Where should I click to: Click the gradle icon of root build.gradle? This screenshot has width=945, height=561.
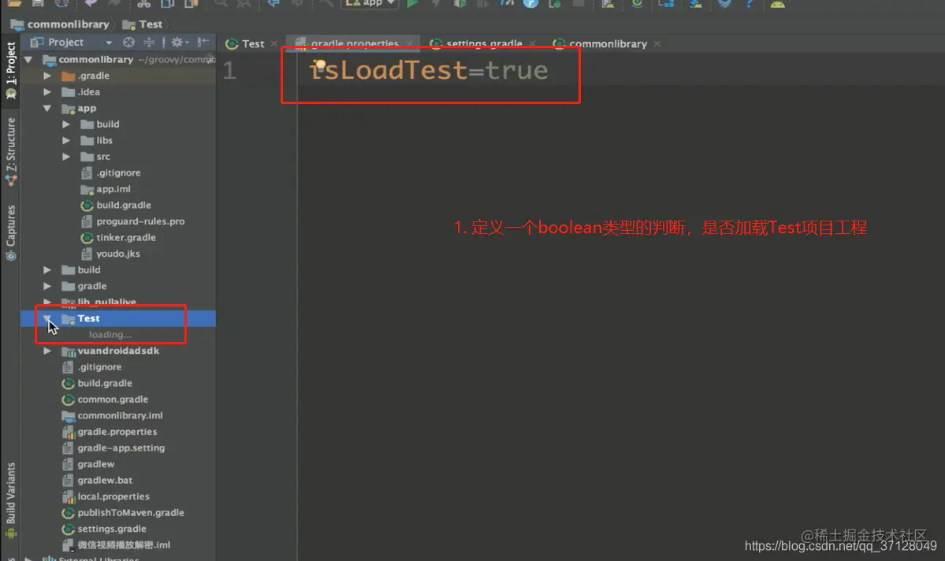coord(68,383)
